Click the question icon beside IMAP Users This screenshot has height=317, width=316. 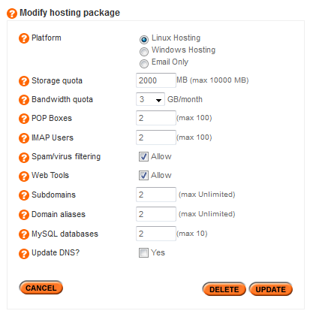tap(24, 138)
